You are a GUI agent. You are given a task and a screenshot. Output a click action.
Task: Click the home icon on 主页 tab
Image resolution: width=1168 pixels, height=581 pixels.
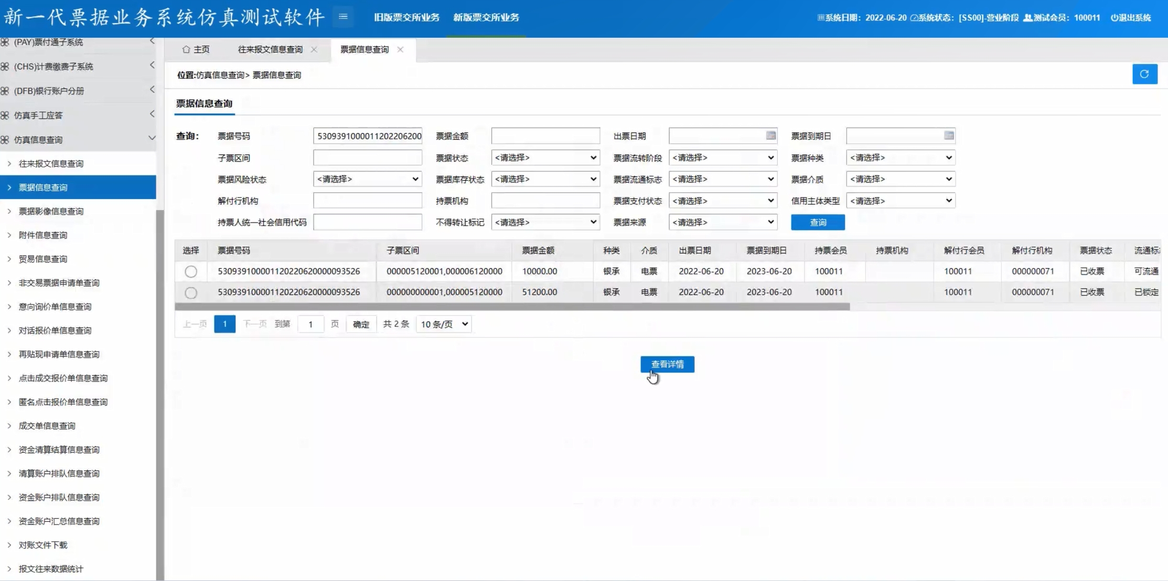186,49
